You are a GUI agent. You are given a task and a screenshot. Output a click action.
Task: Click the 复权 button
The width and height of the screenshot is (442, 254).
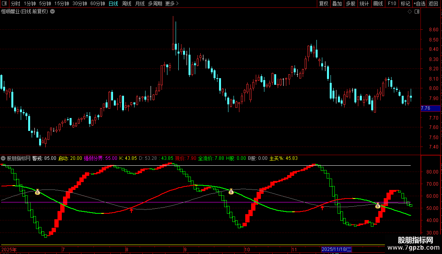[323, 4]
